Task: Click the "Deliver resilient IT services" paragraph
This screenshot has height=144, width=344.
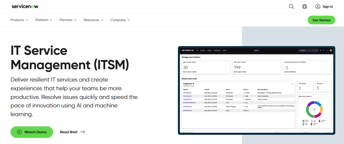Action: [x=74, y=97]
